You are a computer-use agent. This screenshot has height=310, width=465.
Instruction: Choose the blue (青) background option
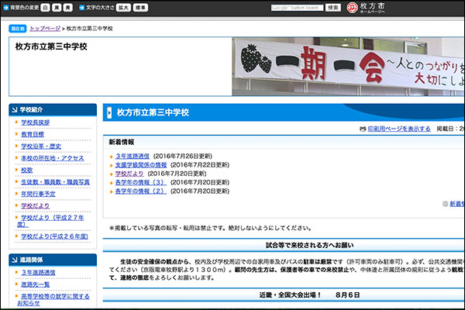coord(68,7)
